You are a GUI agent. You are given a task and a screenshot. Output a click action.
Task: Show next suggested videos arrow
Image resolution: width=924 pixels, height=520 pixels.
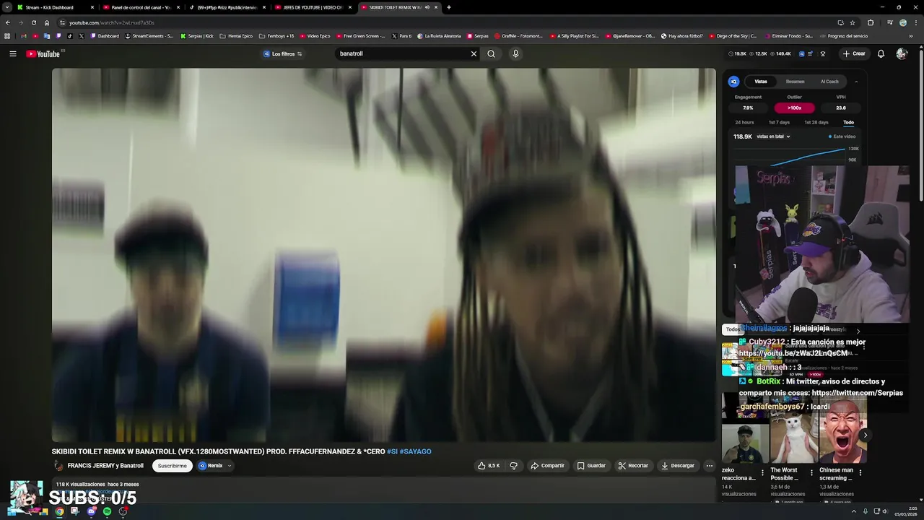point(865,435)
